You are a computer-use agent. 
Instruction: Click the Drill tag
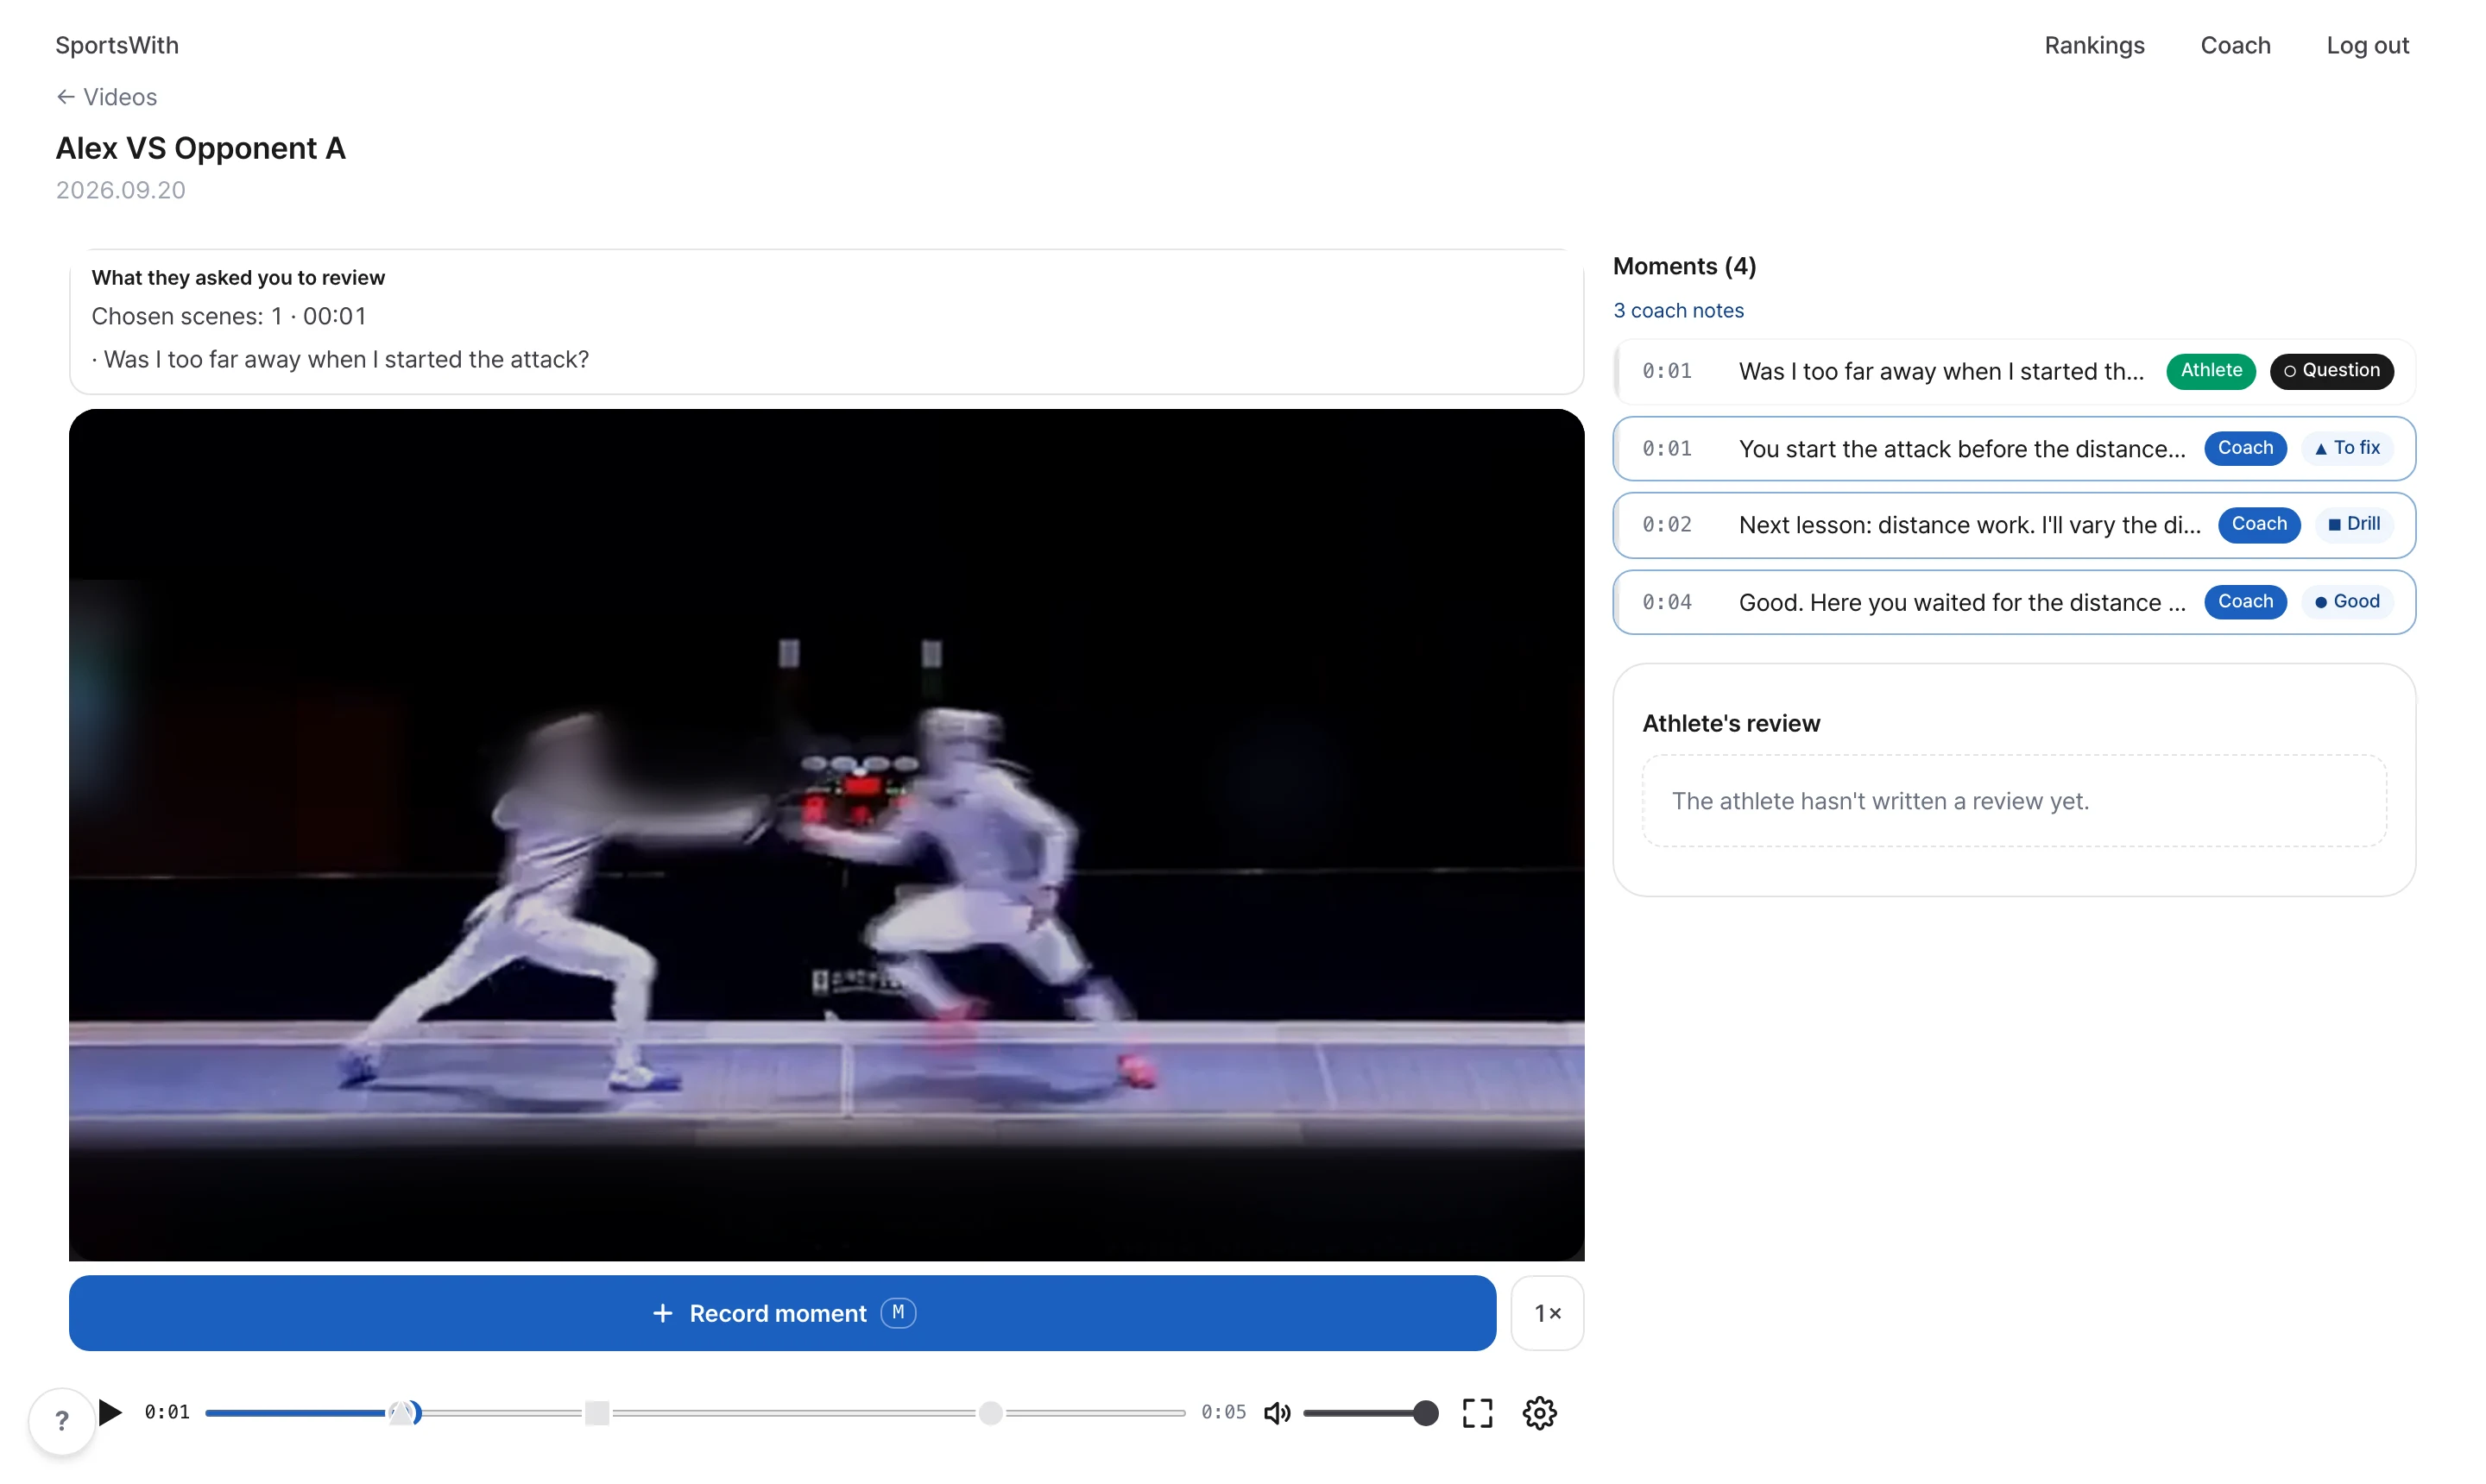[2354, 524]
